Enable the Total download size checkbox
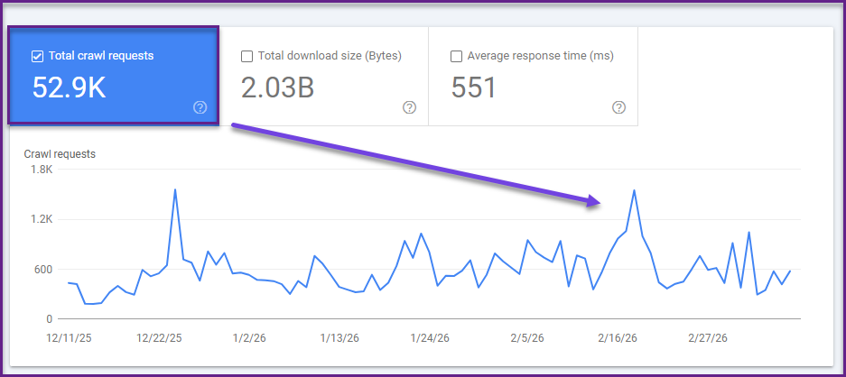Screen dimensions: 846x377 click(x=246, y=56)
